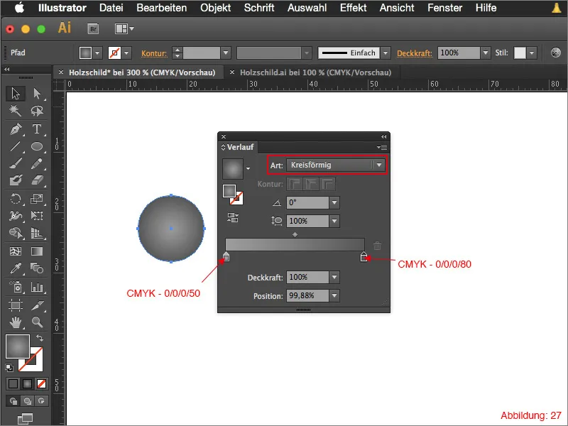Select the Paintbrush tool

tap(16, 163)
